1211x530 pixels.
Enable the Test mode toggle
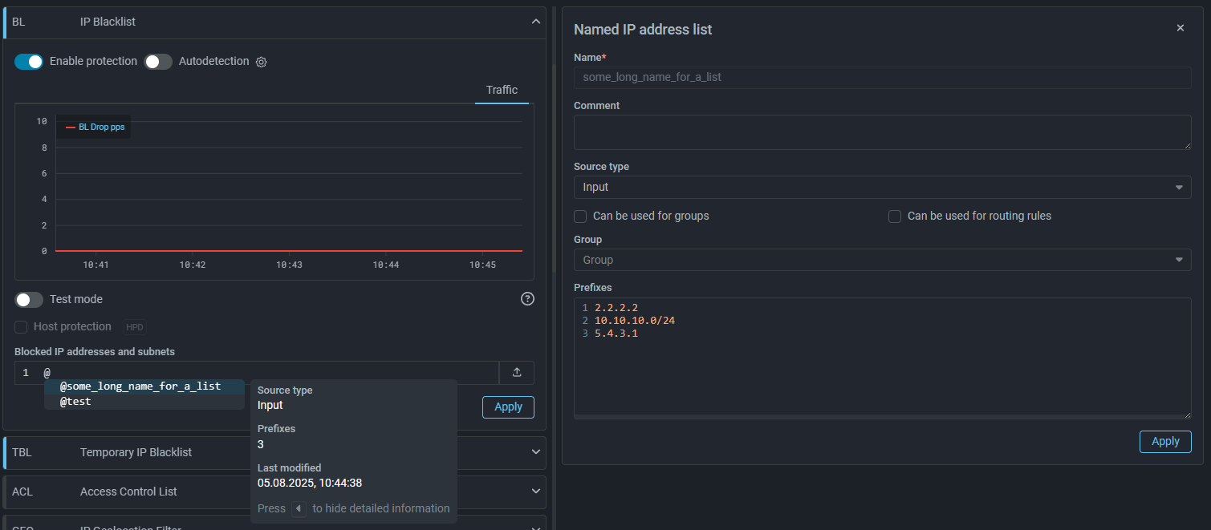[29, 299]
